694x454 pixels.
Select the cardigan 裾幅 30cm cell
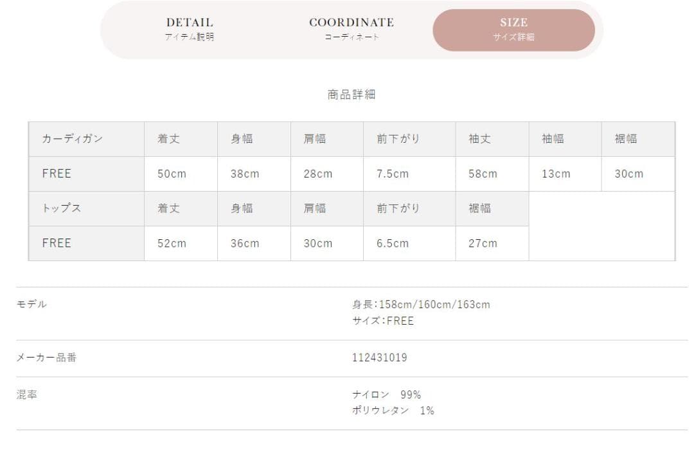tap(638, 174)
